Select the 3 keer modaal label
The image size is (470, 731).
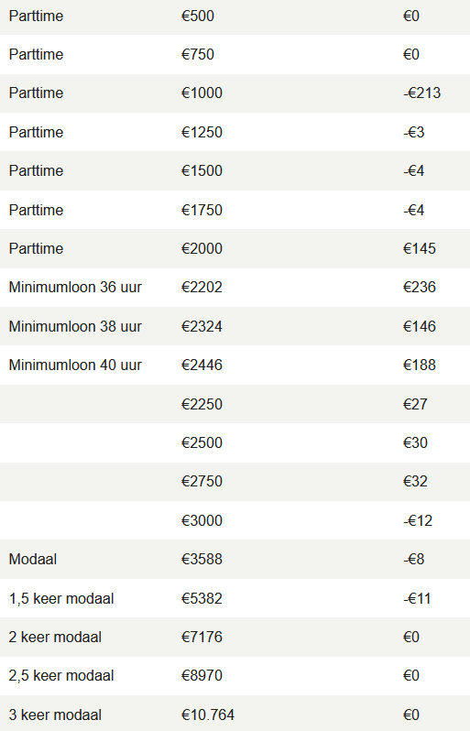tap(55, 715)
